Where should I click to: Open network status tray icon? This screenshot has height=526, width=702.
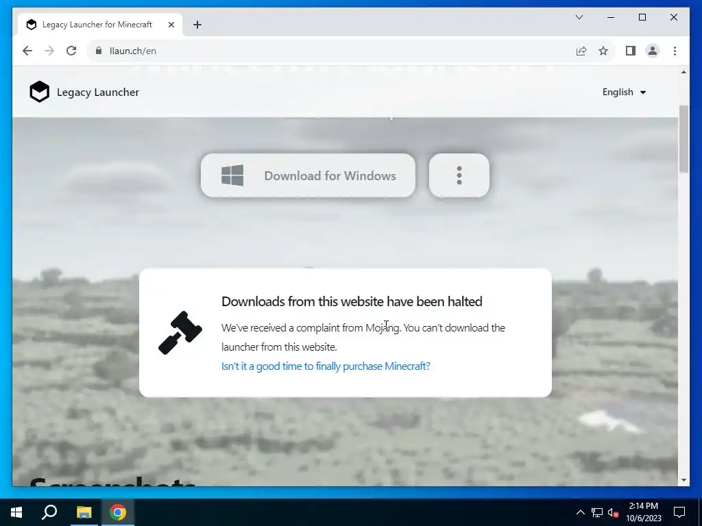coord(597,512)
